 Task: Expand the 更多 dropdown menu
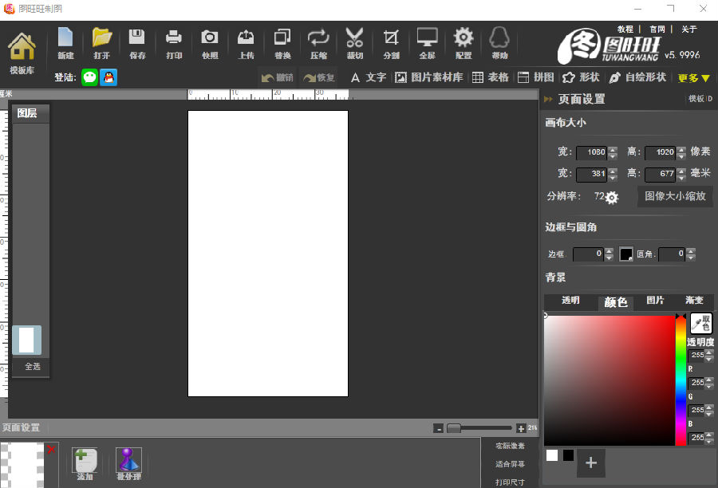[x=694, y=78]
